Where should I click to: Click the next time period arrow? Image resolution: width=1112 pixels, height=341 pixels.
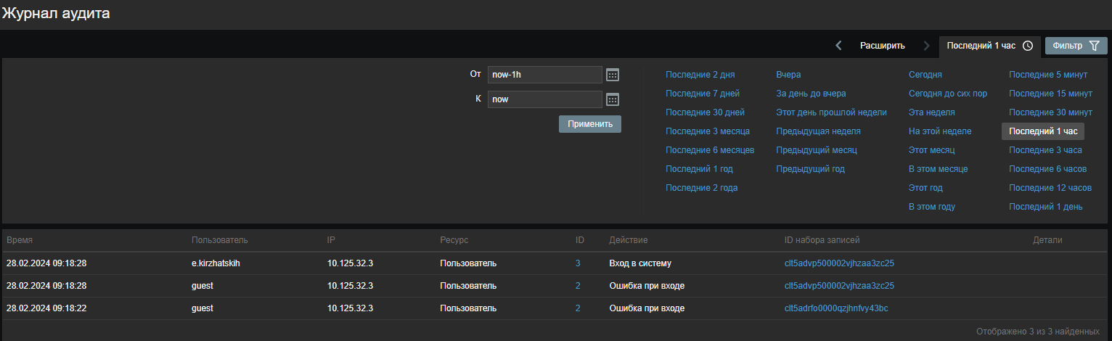926,46
